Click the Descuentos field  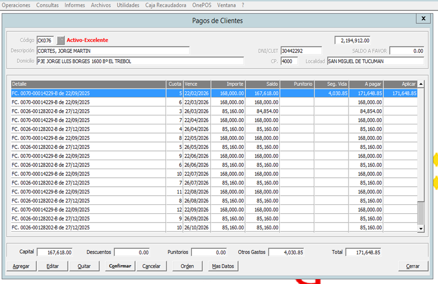(x=132, y=252)
